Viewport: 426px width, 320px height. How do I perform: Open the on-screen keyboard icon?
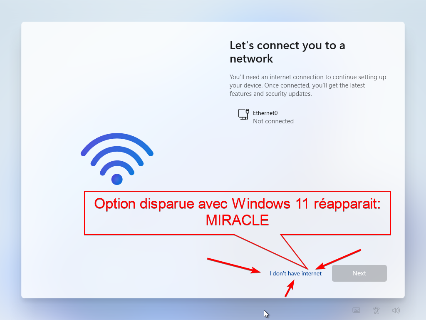(356, 310)
